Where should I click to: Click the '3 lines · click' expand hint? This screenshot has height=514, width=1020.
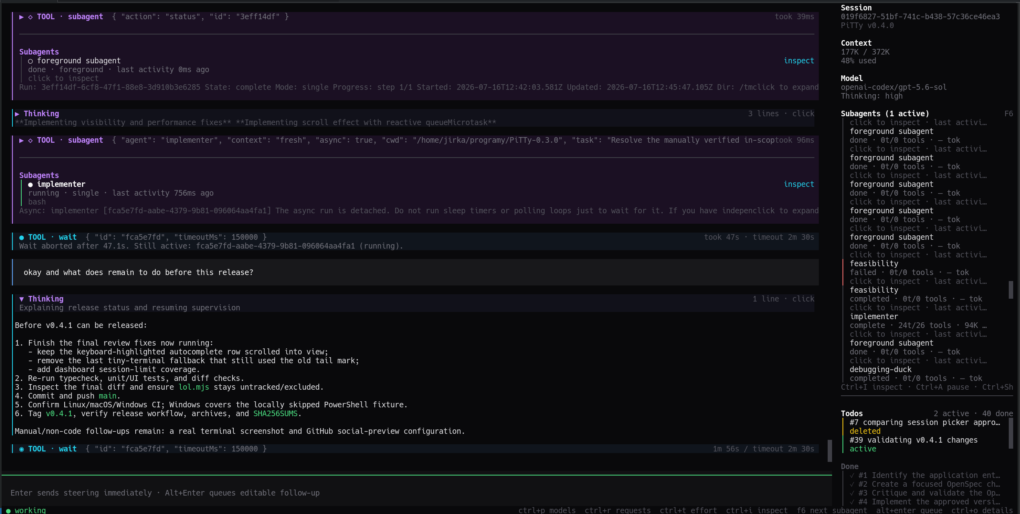[781, 114]
